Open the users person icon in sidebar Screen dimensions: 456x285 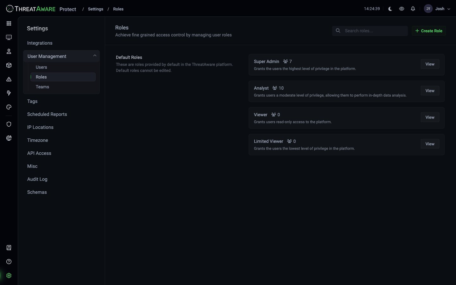tap(9, 51)
